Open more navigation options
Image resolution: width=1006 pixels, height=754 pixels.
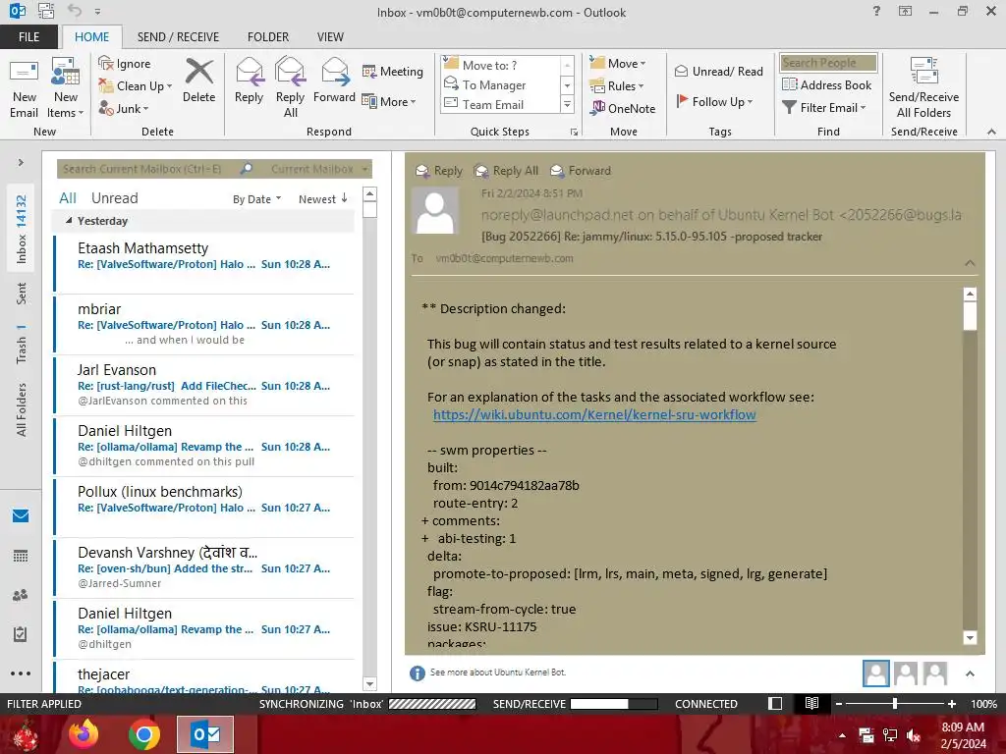click(21, 673)
